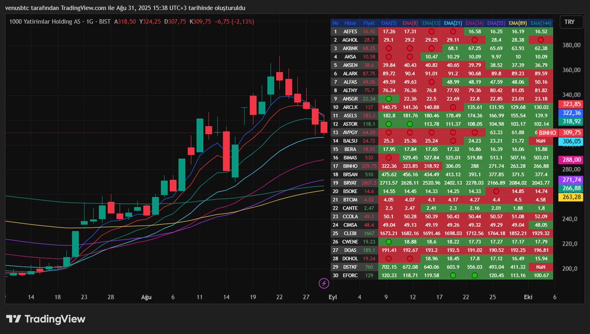Screen dimensions: 590x334
Task: Click the No column header
Action: (336, 23)
